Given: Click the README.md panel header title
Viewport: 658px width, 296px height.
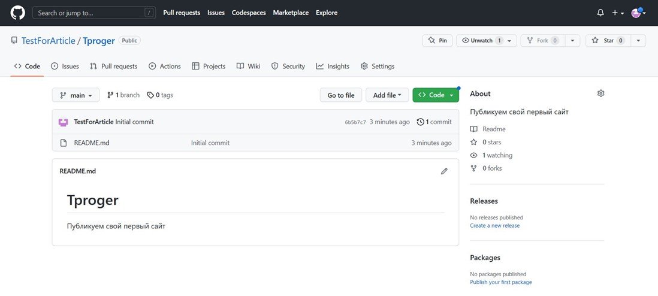Looking at the screenshot, I should tap(78, 171).
